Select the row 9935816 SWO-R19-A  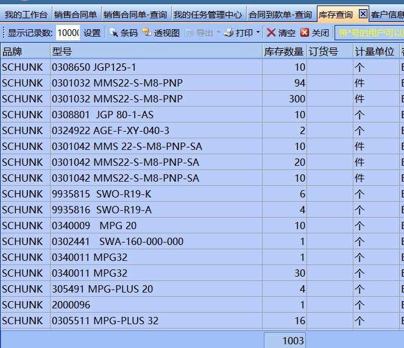202,210
